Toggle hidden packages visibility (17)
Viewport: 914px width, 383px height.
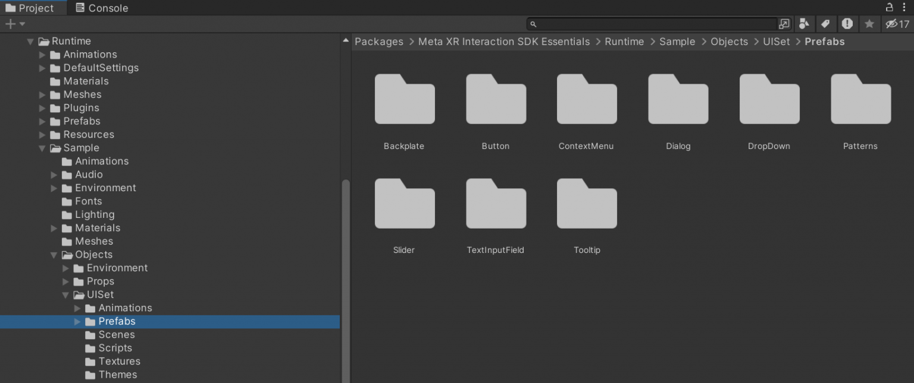coord(897,24)
